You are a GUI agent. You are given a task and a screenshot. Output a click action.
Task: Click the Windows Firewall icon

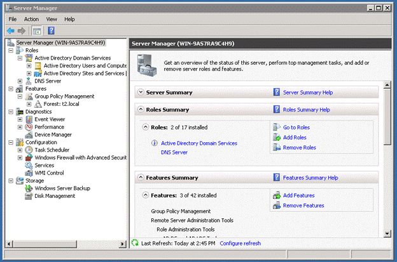point(29,157)
